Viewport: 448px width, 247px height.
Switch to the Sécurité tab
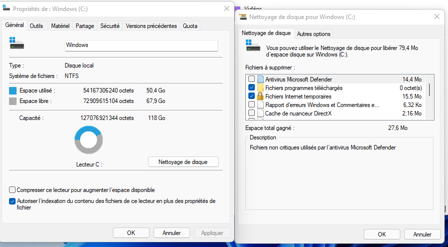click(x=110, y=26)
